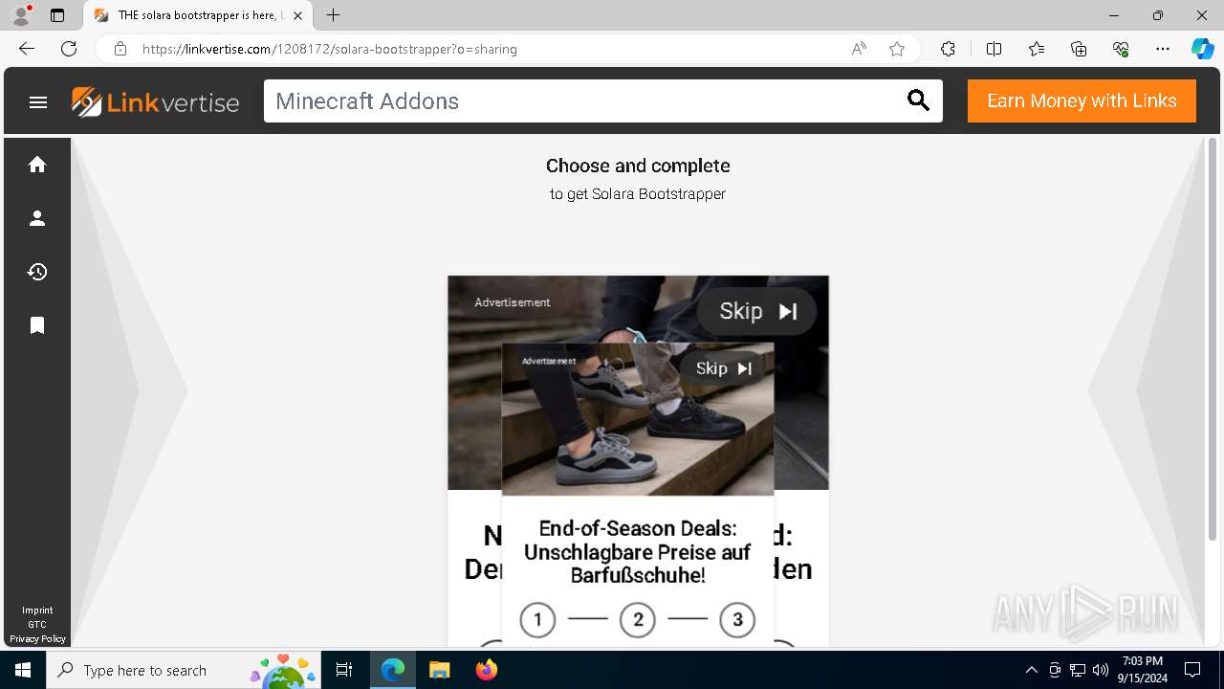Refresh the current page

[69, 49]
